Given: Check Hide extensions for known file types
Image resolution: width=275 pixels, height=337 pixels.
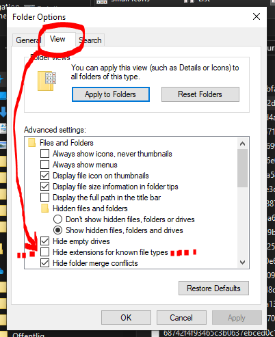Looking at the screenshot, I should (44, 252).
